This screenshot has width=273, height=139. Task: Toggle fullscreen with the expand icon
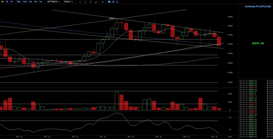coord(113,2)
